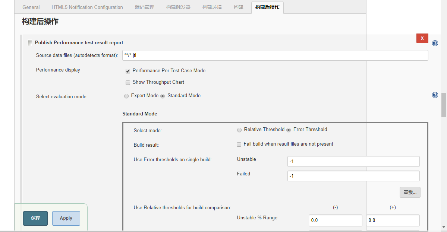Viewport: 447px width, 232px height.
Task: Grab the drag handle beside Publish Performance
Action: pyautogui.click(x=30, y=43)
